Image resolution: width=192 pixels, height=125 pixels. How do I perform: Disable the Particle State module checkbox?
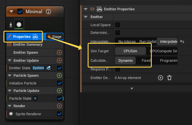pyautogui.click(x=59, y=98)
